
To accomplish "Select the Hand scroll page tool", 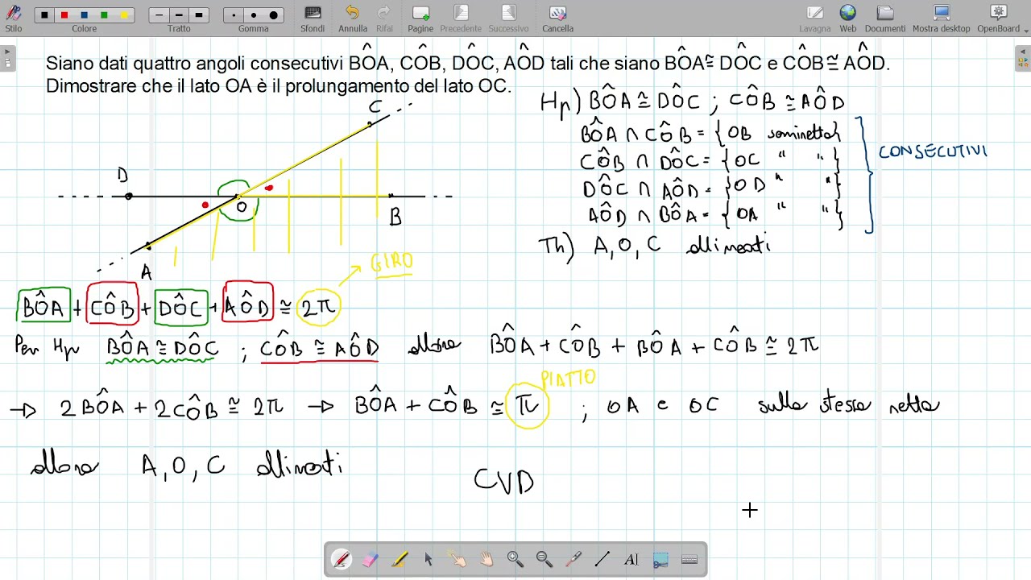I will pos(487,559).
